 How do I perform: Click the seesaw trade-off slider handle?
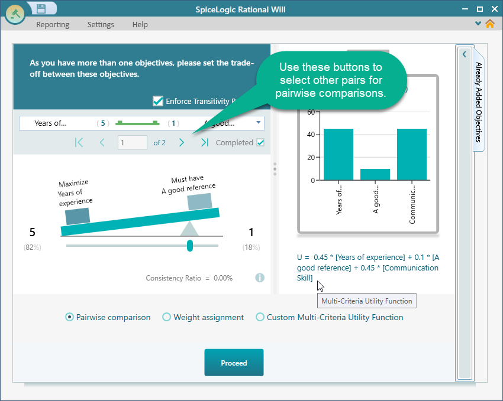pos(190,246)
